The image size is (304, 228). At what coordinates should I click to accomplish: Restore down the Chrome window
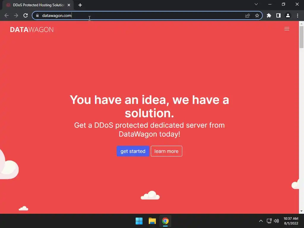click(284, 4)
